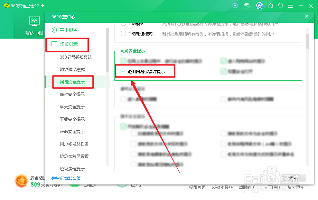Click the 弹窗设置 window icon
Screen dimensions: 318x200
click(54, 44)
